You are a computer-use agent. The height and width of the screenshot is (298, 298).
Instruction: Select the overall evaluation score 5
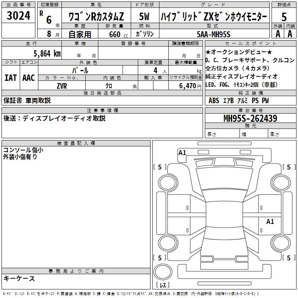click(284, 16)
